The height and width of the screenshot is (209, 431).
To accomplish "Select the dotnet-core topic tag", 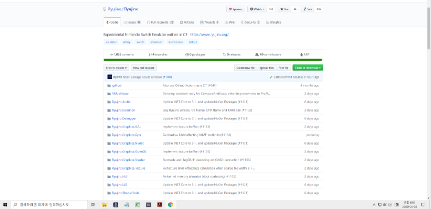I will [176, 42].
